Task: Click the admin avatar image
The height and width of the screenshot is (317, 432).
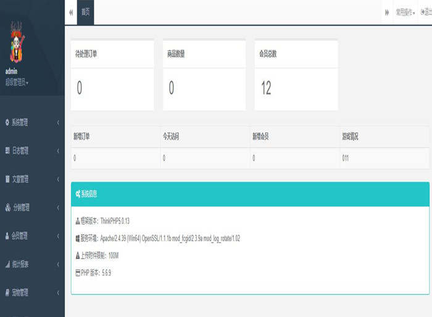Action: (15, 44)
